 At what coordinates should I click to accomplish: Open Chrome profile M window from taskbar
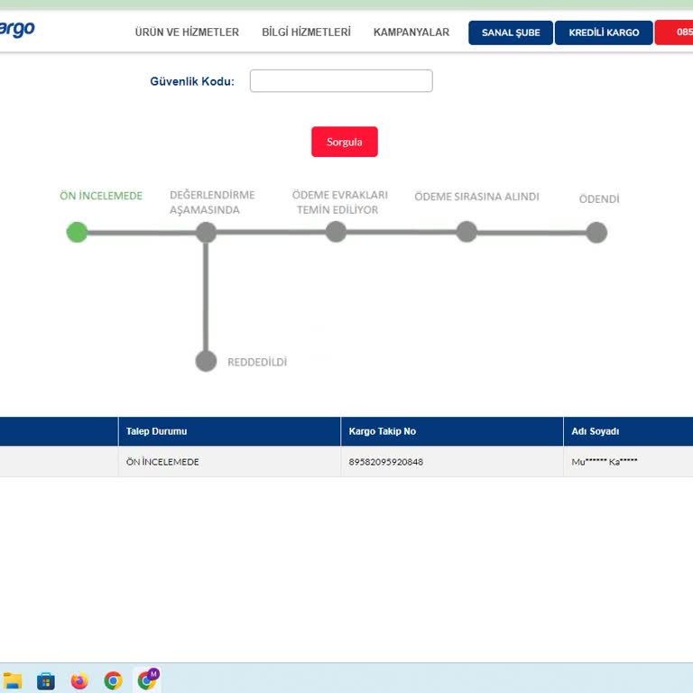point(147,679)
